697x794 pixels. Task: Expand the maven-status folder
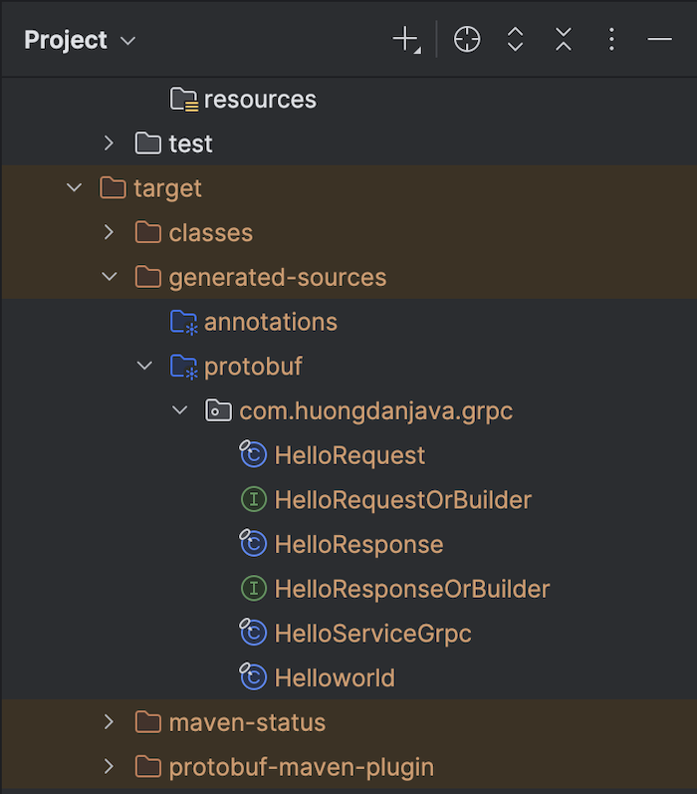point(109,722)
